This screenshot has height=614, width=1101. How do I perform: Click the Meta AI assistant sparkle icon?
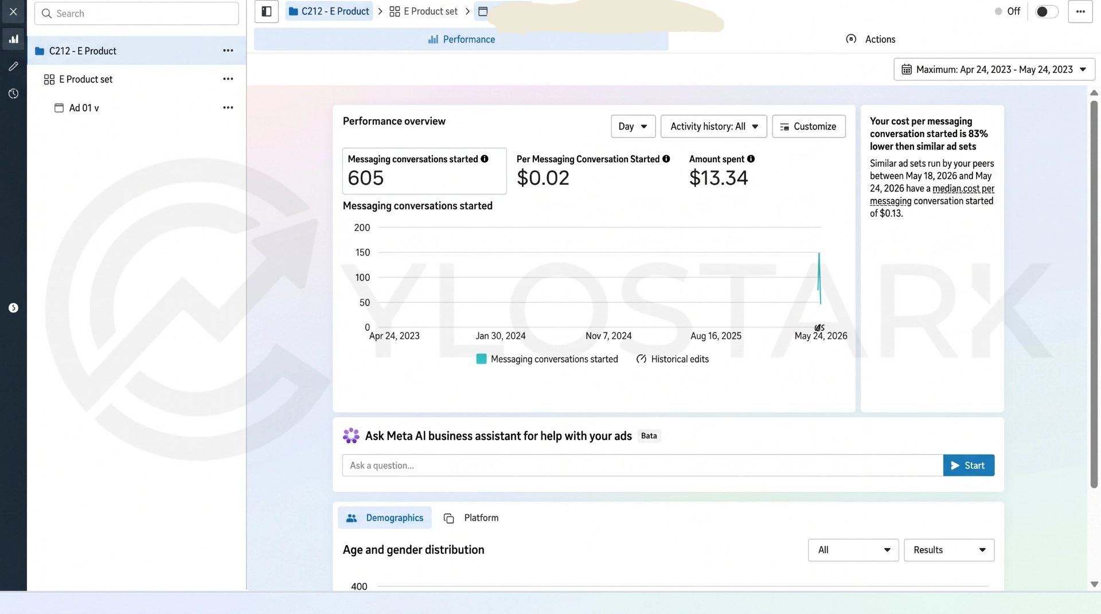pos(351,436)
